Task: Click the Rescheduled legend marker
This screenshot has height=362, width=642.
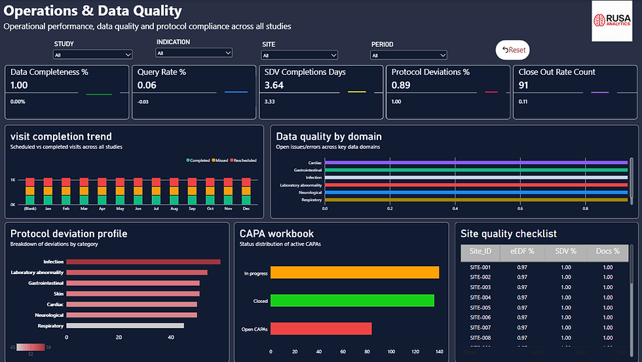Action: coord(232,160)
